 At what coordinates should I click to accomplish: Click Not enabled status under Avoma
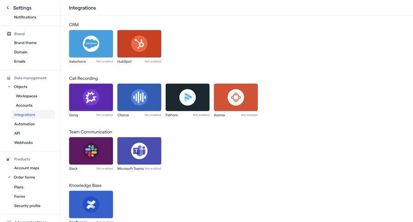250,115
